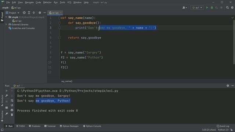Open the VCS menu
235x132 pixels.
69,3
